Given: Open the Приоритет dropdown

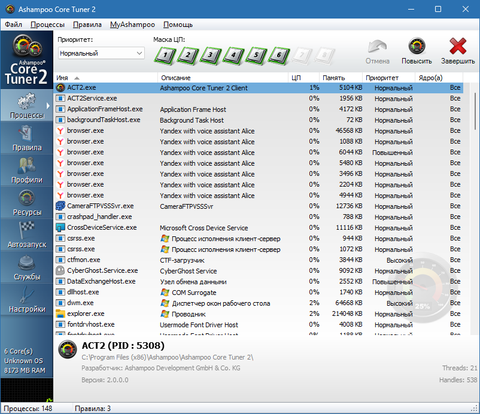Looking at the screenshot, I should point(101,53).
